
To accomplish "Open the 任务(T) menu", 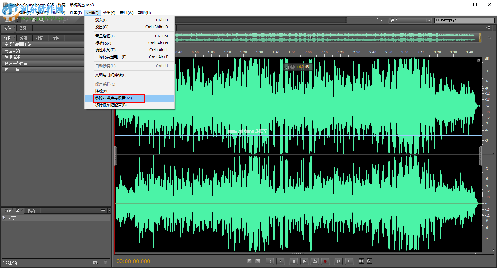I will 76,13.
